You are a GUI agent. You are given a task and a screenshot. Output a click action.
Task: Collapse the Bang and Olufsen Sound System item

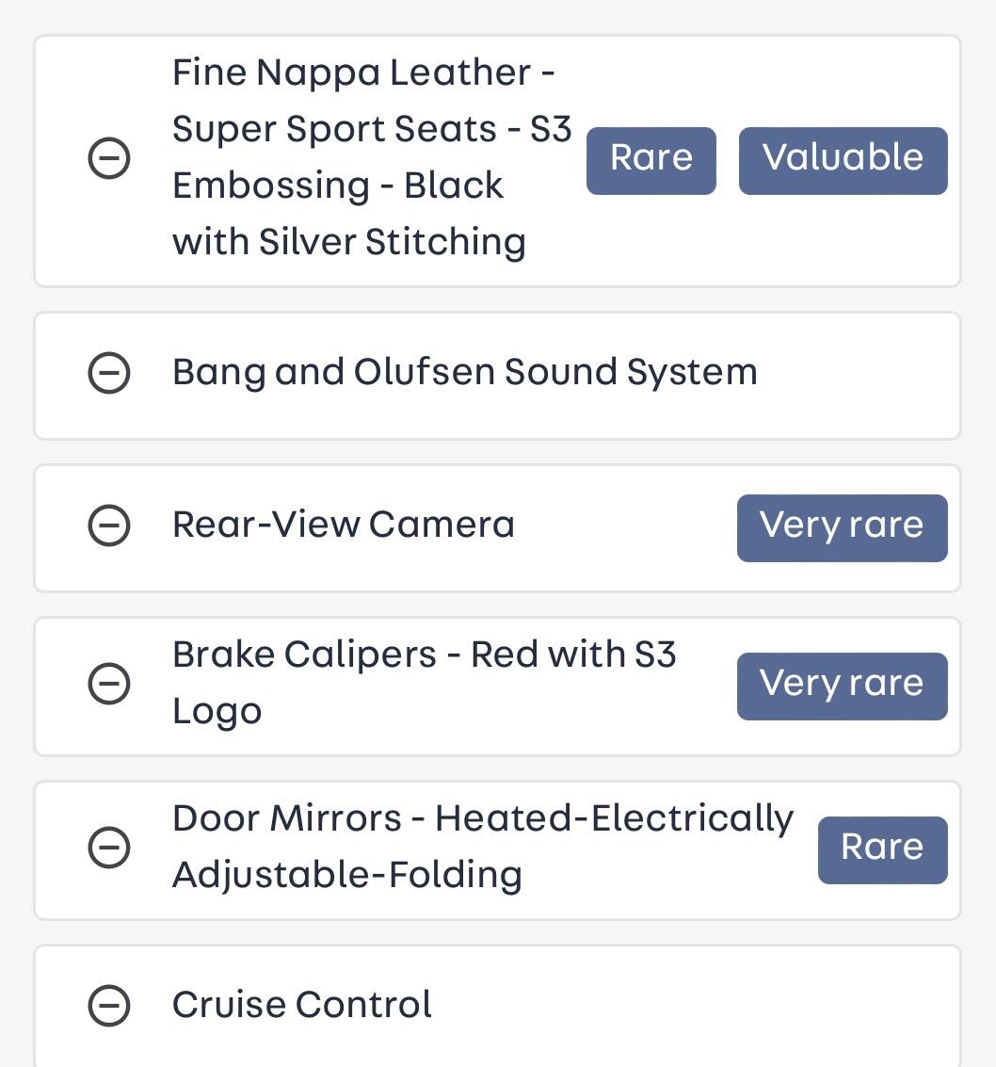[x=108, y=373]
